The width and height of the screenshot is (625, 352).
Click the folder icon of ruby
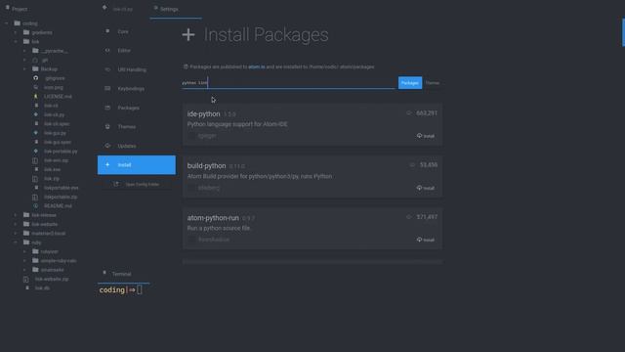click(x=26, y=242)
